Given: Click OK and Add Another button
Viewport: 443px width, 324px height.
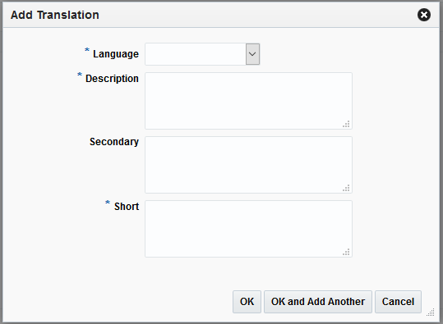Looking at the screenshot, I should click(318, 302).
